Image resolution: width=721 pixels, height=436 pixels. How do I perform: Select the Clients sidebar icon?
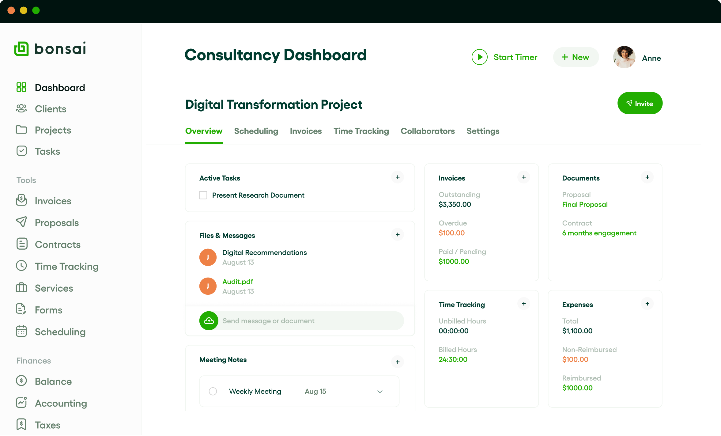click(x=21, y=108)
